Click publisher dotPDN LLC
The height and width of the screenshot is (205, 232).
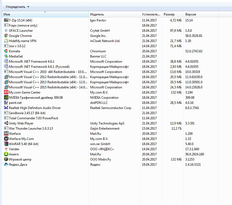(99, 103)
